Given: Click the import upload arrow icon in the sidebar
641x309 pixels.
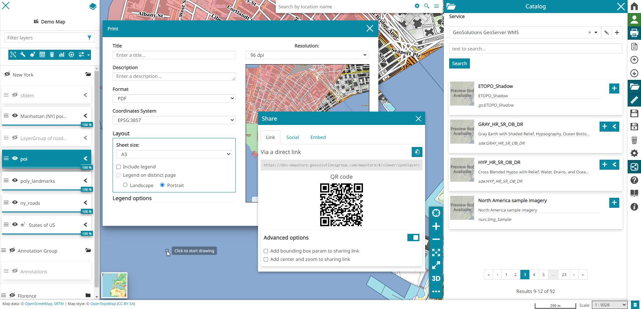Looking at the screenshot, I should pos(634,60).
